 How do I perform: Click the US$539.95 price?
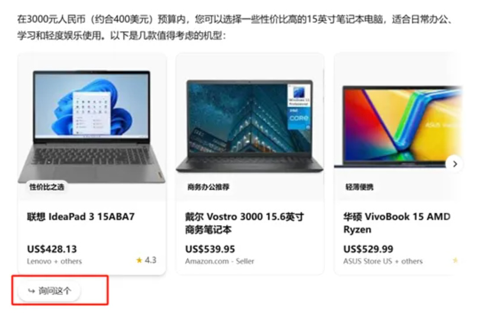coord(210,249)
